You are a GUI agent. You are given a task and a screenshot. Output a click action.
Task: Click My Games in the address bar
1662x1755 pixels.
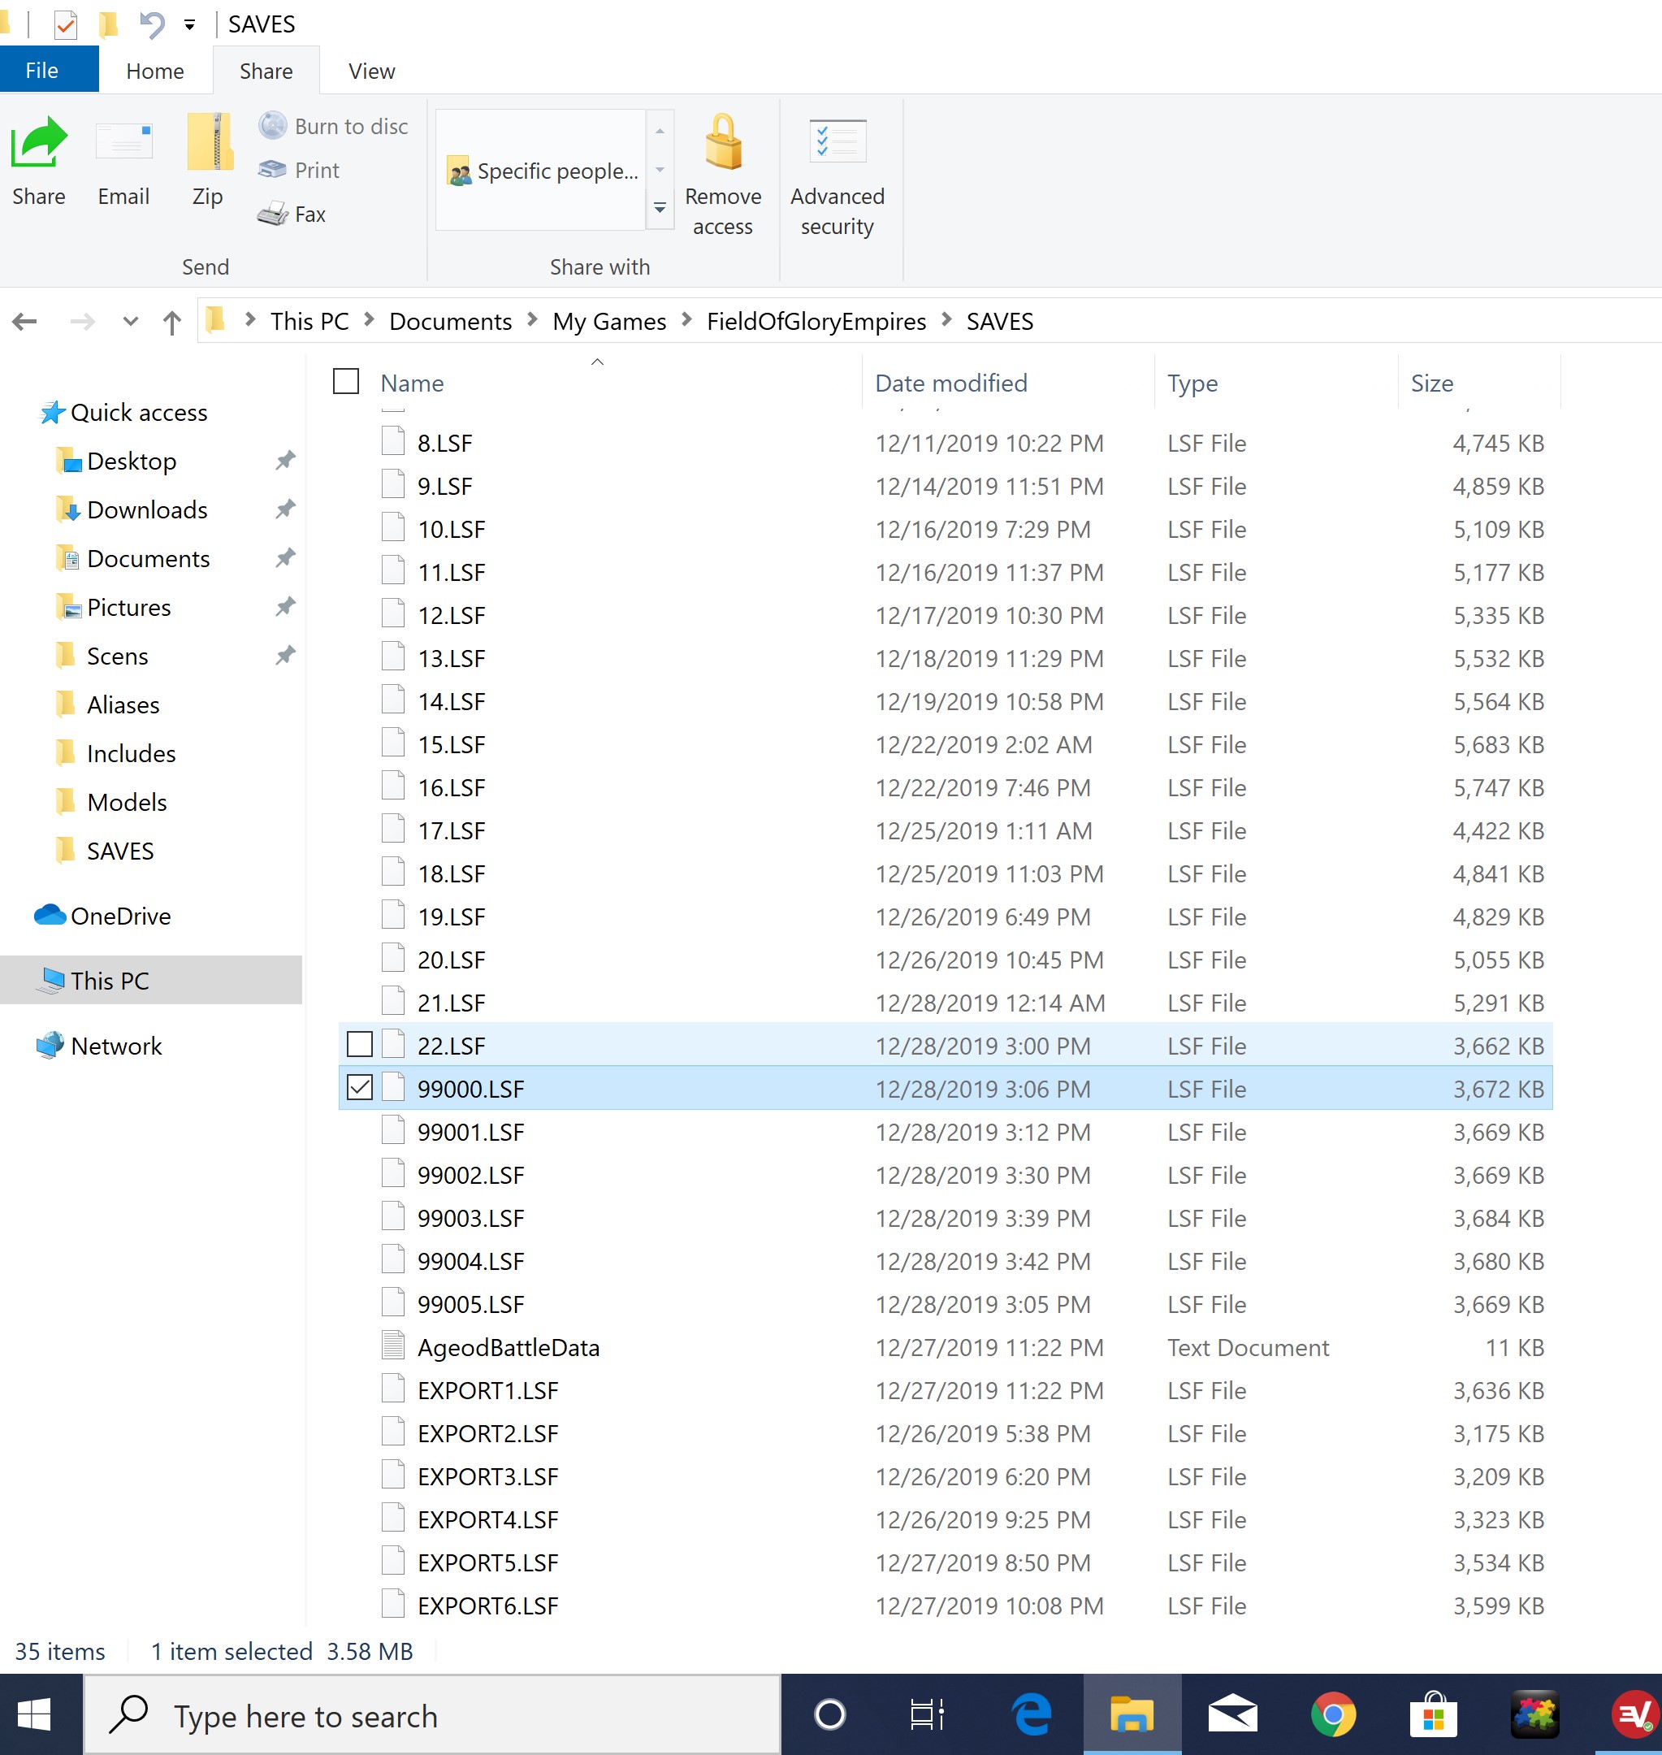609,322
